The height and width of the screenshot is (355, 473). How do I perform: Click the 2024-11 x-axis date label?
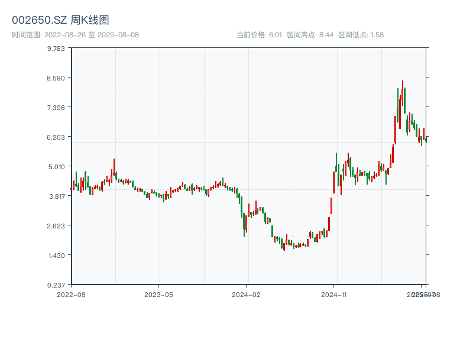pos(333,294)
